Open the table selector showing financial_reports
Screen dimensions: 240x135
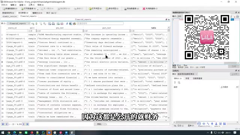[19, 23]
